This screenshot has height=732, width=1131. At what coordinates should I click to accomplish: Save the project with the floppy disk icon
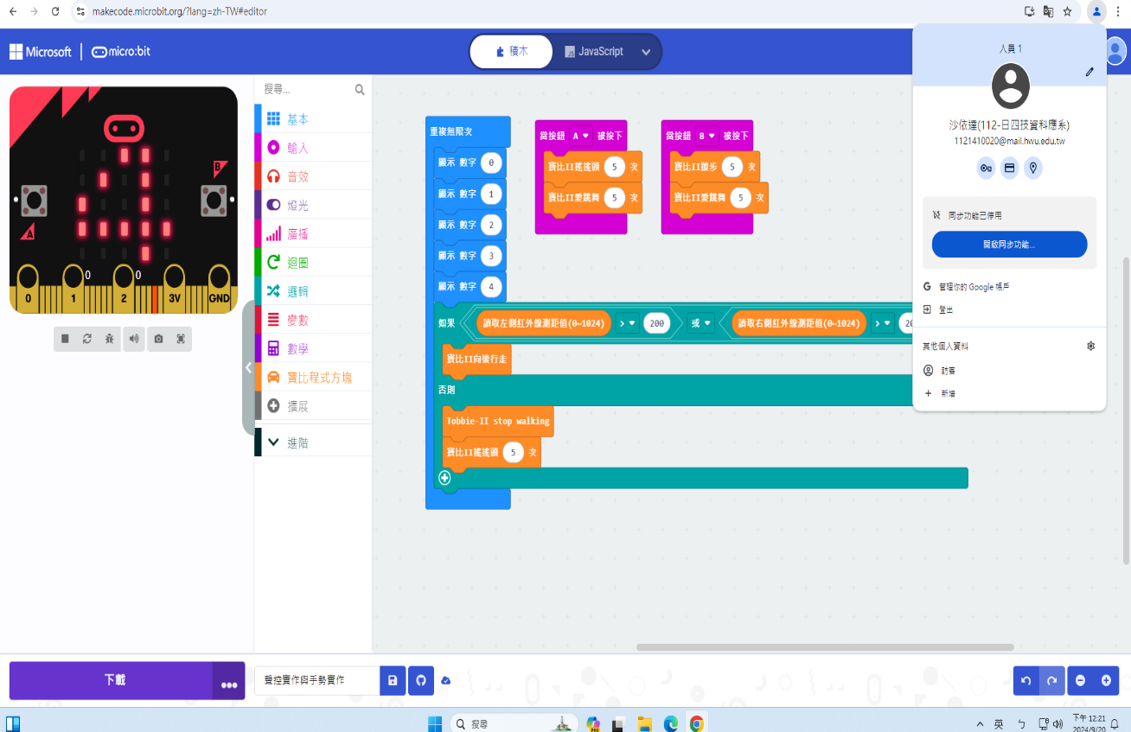click(x=393, y=681)
